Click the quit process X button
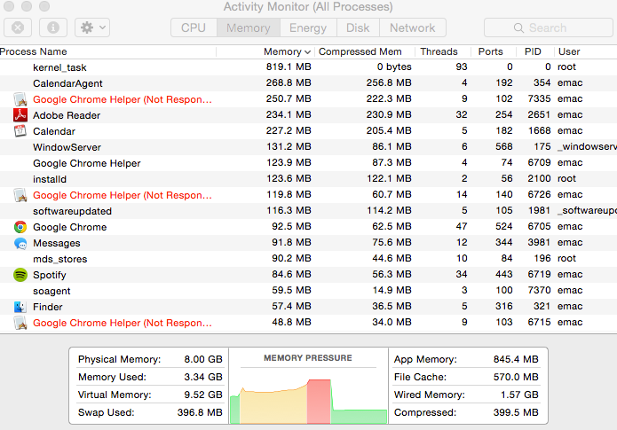This screenshot has height=430, width=617. pos(18,27)
